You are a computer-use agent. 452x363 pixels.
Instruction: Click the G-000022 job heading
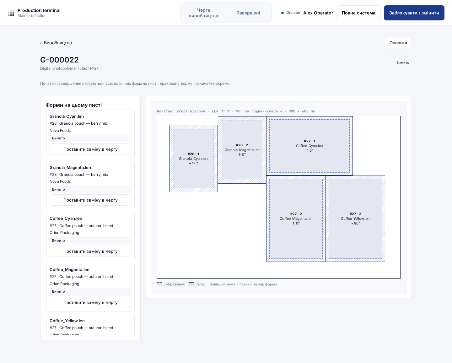(x=60, y=60)
